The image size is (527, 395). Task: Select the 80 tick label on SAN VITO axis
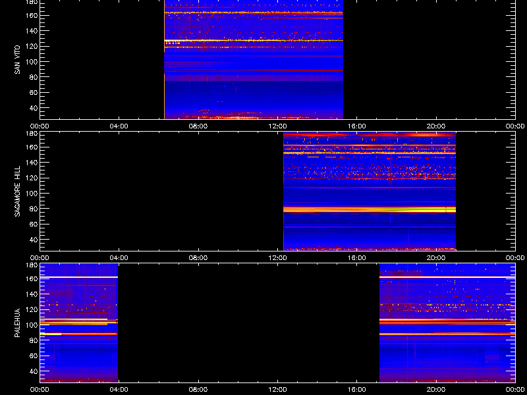point(34,77)
